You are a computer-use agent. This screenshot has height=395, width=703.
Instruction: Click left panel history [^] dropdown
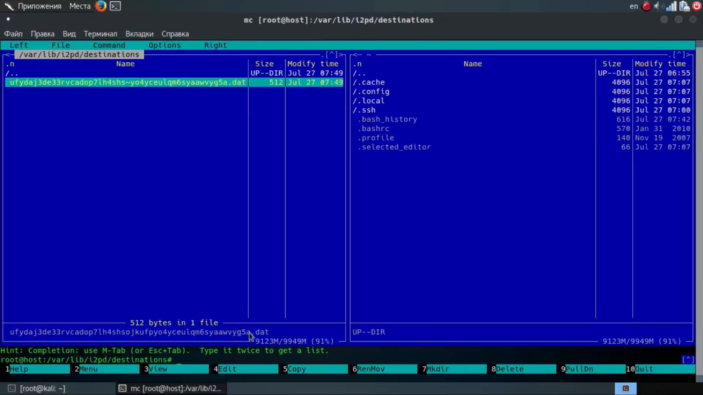point(332,54)
